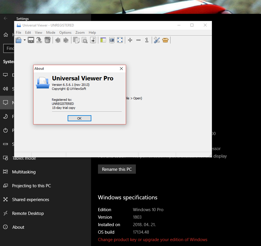Click OK in the About dialog

pyautogui.click(x=79, y=118)
